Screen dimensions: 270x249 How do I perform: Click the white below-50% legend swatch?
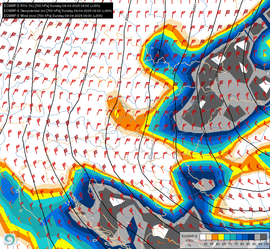click(x=203, y=237)
